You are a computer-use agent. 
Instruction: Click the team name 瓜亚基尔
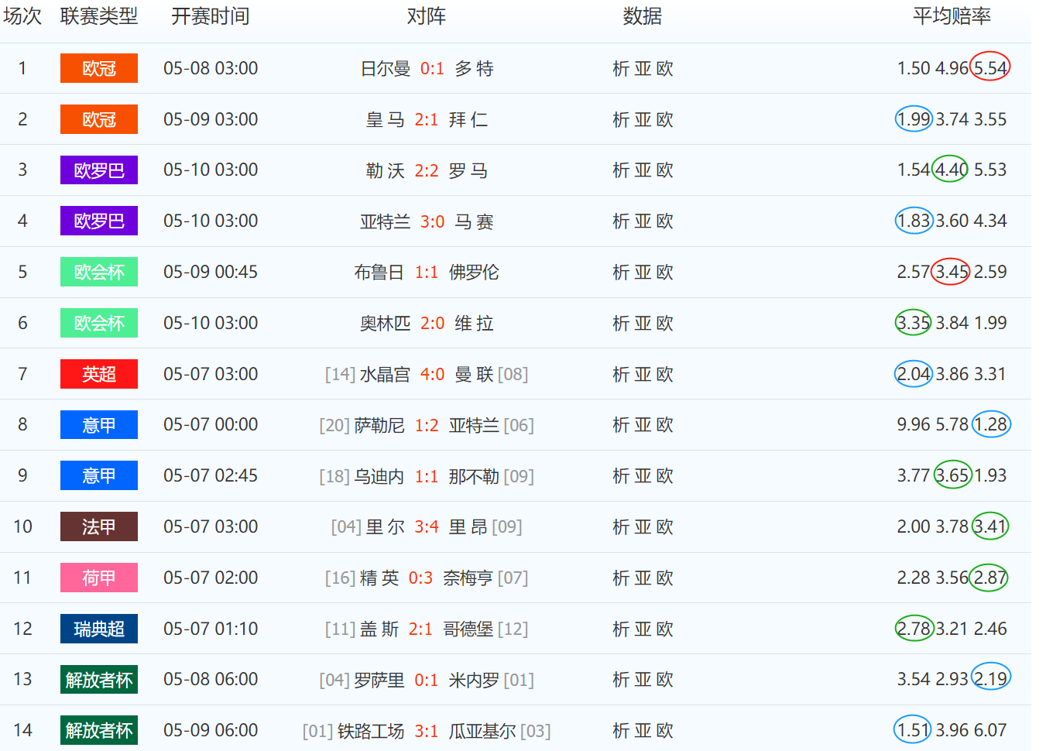tap(482, 731)
